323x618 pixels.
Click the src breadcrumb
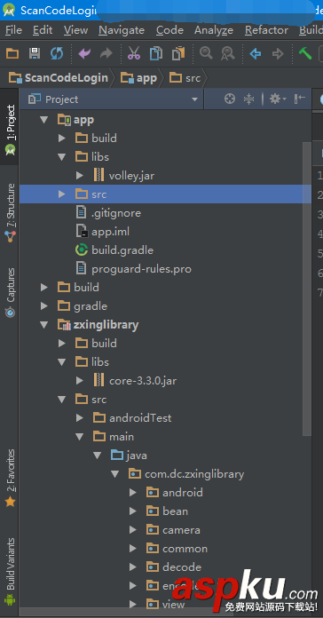coord(185,78)
